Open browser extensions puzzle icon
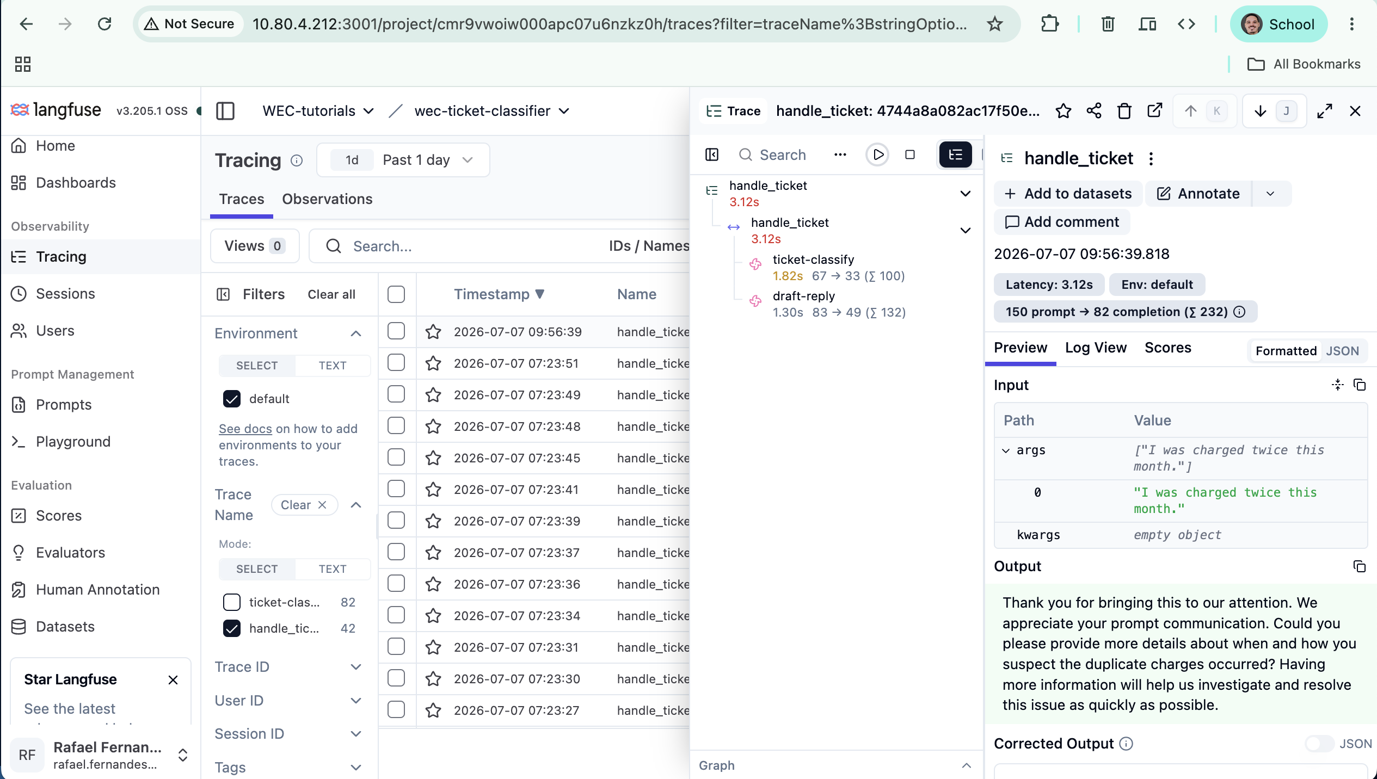This screenshot has height=779, width=1377. tap(1049, 24)
